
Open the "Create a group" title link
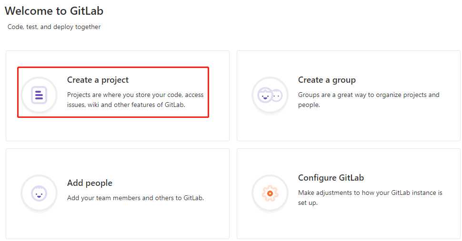(x=327, y=80)
